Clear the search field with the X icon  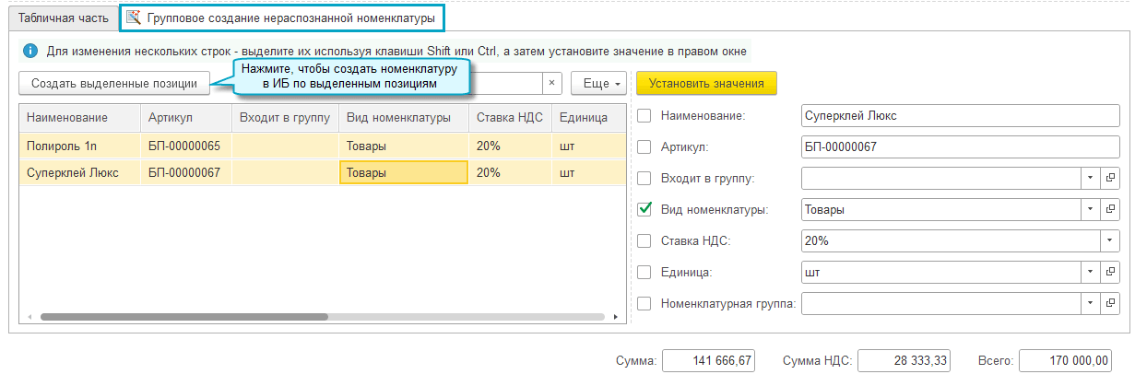click(551, 83)
